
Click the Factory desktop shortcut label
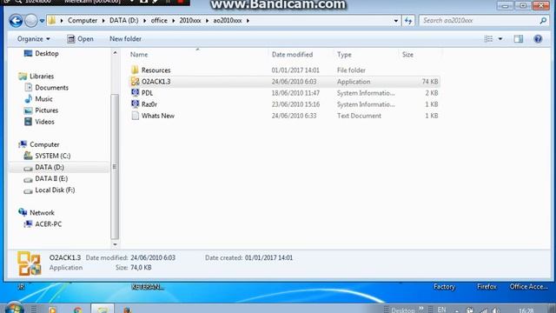click(x=444, y=286)
